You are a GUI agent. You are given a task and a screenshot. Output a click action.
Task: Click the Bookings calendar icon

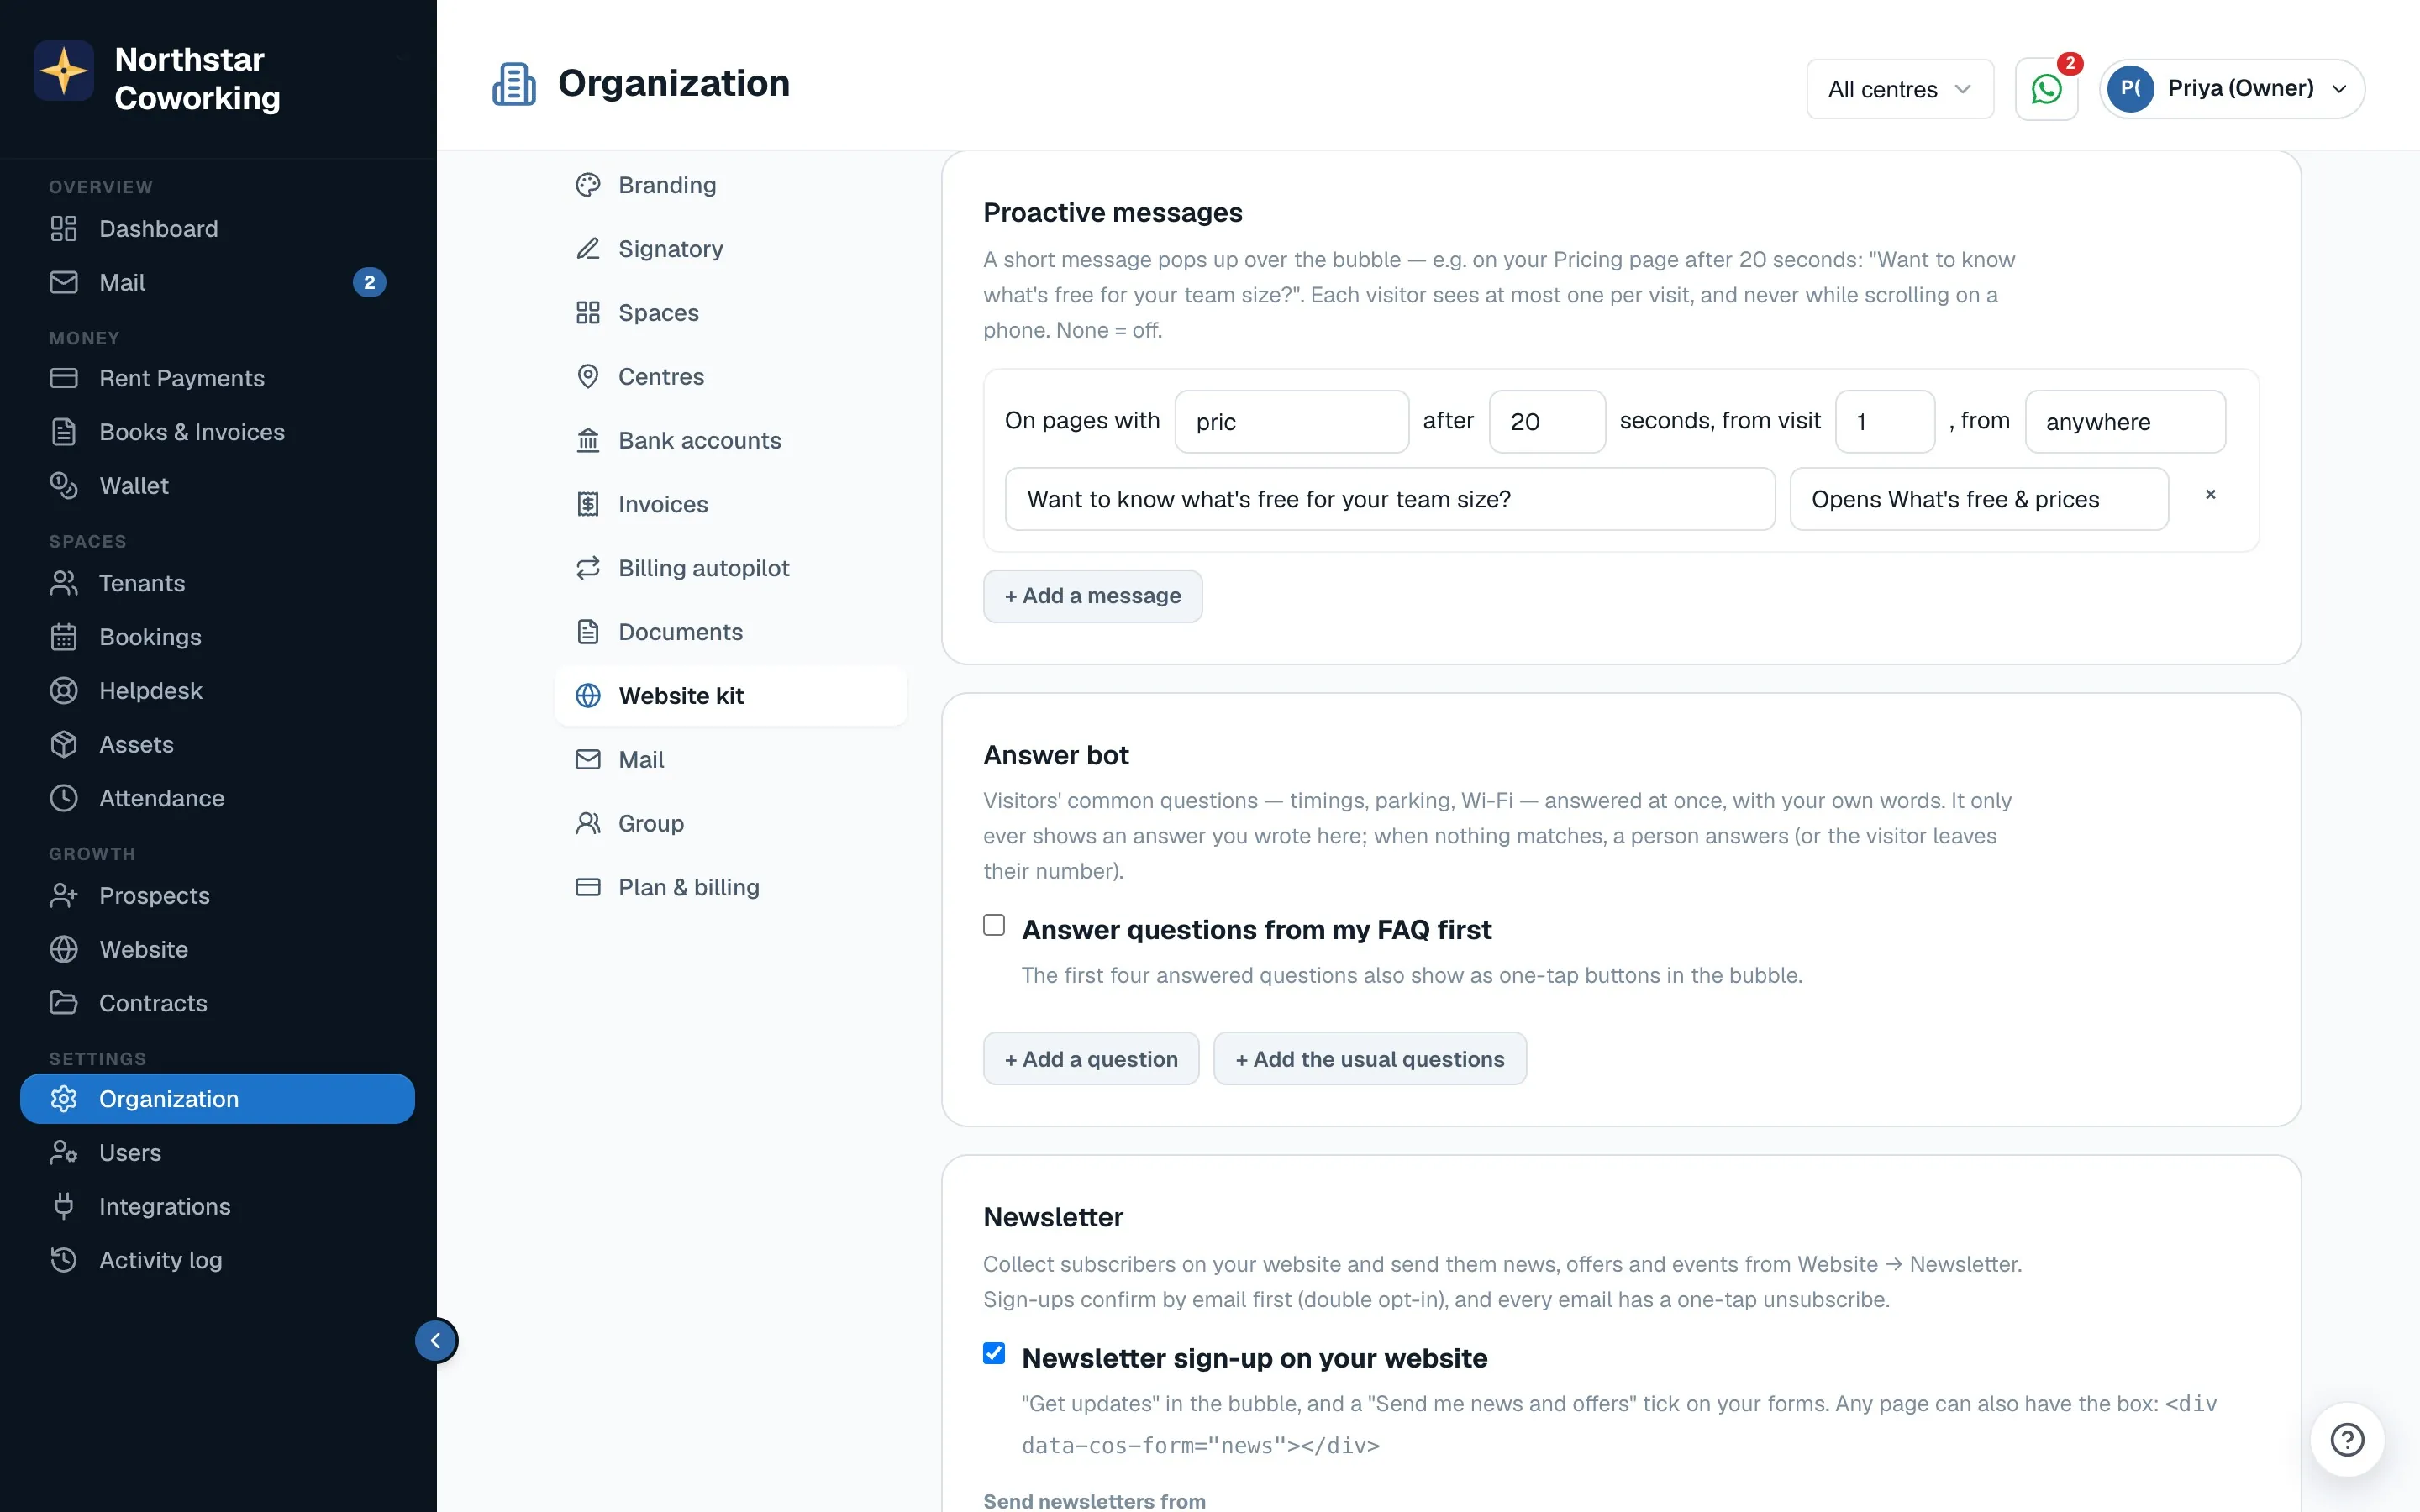64,637
